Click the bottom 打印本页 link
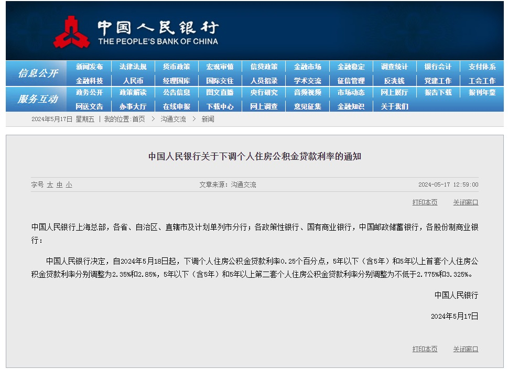Viewport: 508px width, 369px height. point(425,349)
